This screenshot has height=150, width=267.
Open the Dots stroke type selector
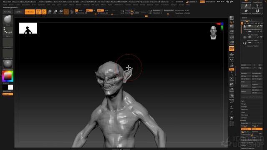tap(8, 32)
